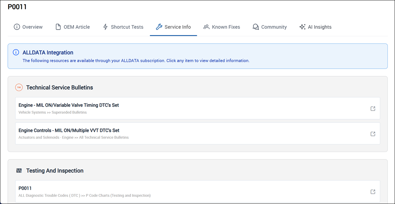The height and width of the screenshot is (204, 395).
Task: Click the P0011 page title
Action: tap(17, 7)
